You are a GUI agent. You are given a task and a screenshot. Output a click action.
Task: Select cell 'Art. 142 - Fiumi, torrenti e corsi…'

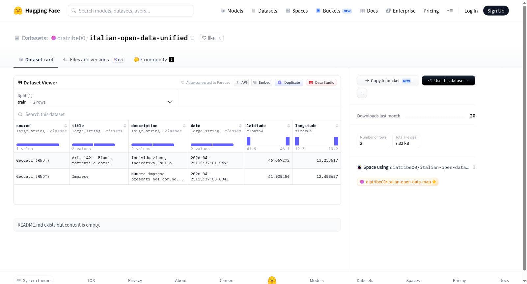[99, 160]
